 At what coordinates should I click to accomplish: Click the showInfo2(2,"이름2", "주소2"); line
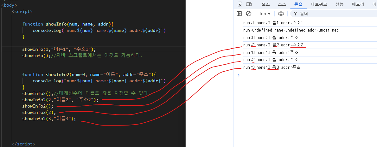[x=60, y=100]
